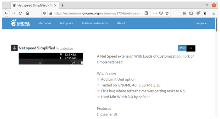Expand the Log in dropdown
This screenshot has height=119, width=220.
pos(201,23)
